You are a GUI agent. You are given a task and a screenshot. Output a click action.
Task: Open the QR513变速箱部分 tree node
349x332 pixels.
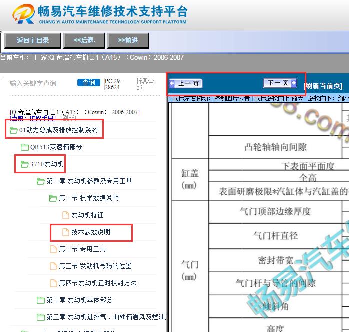tap(56, 147)
